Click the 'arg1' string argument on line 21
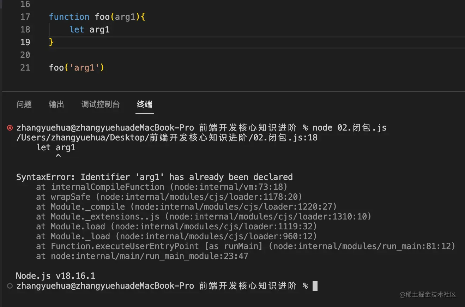The height and width of the screenshot is (307, 465). [84, 68]
